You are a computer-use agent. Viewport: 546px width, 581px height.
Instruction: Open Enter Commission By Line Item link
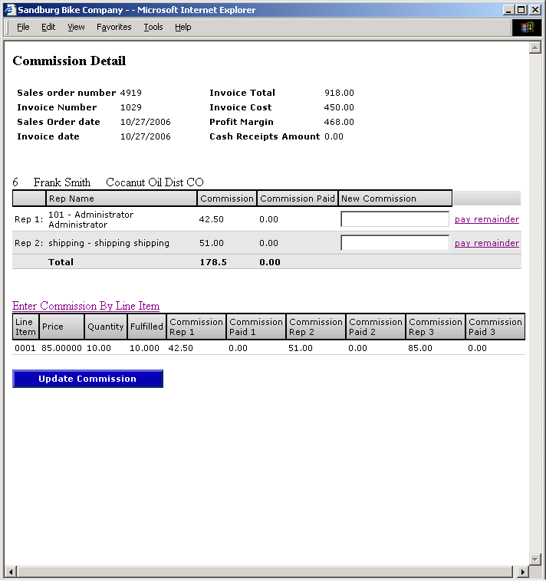[x=86, y=306]
